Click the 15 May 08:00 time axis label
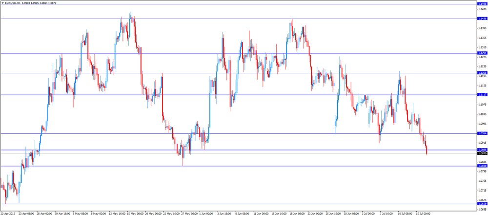Screen dimensions: 488x216 pos(136,214)
